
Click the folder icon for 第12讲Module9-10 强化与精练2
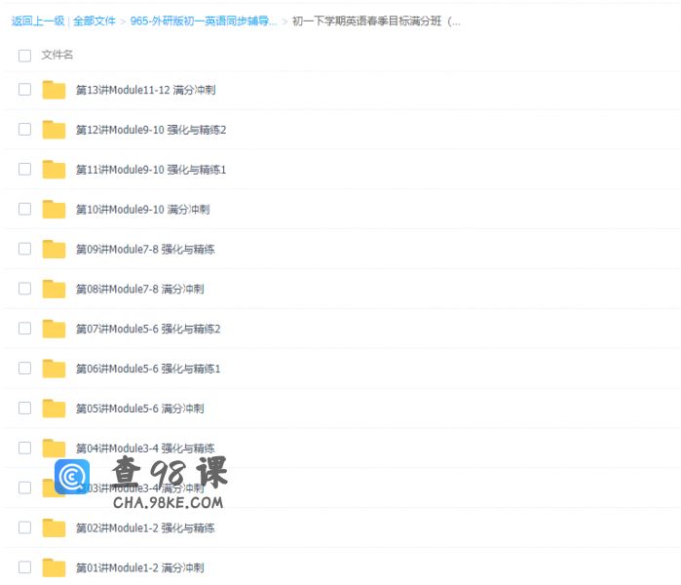click(54, 130)
